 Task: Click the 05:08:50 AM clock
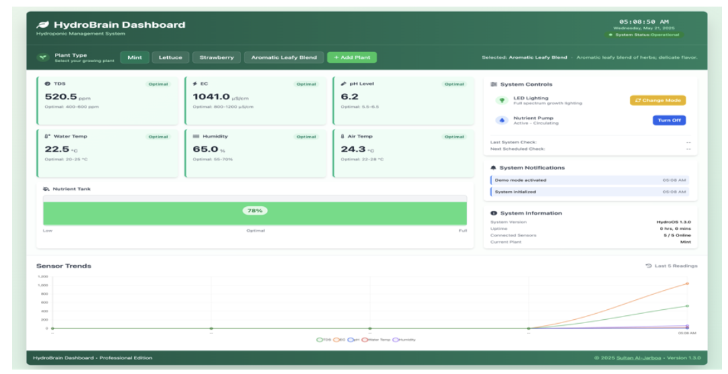click(643, 22)
